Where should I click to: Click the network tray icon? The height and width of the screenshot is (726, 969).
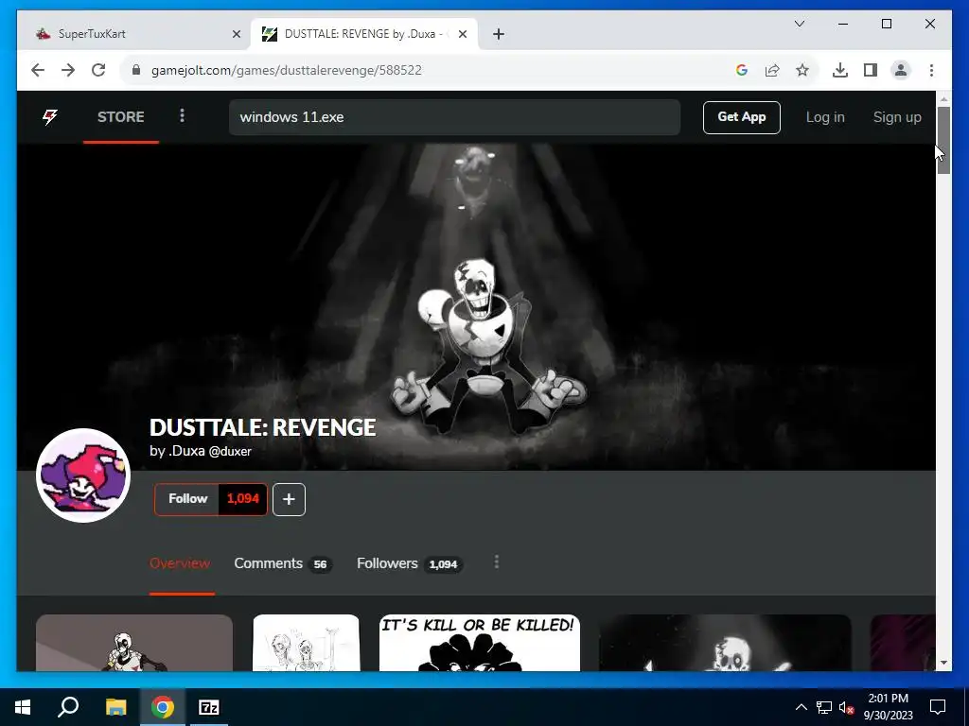point(824,707)
